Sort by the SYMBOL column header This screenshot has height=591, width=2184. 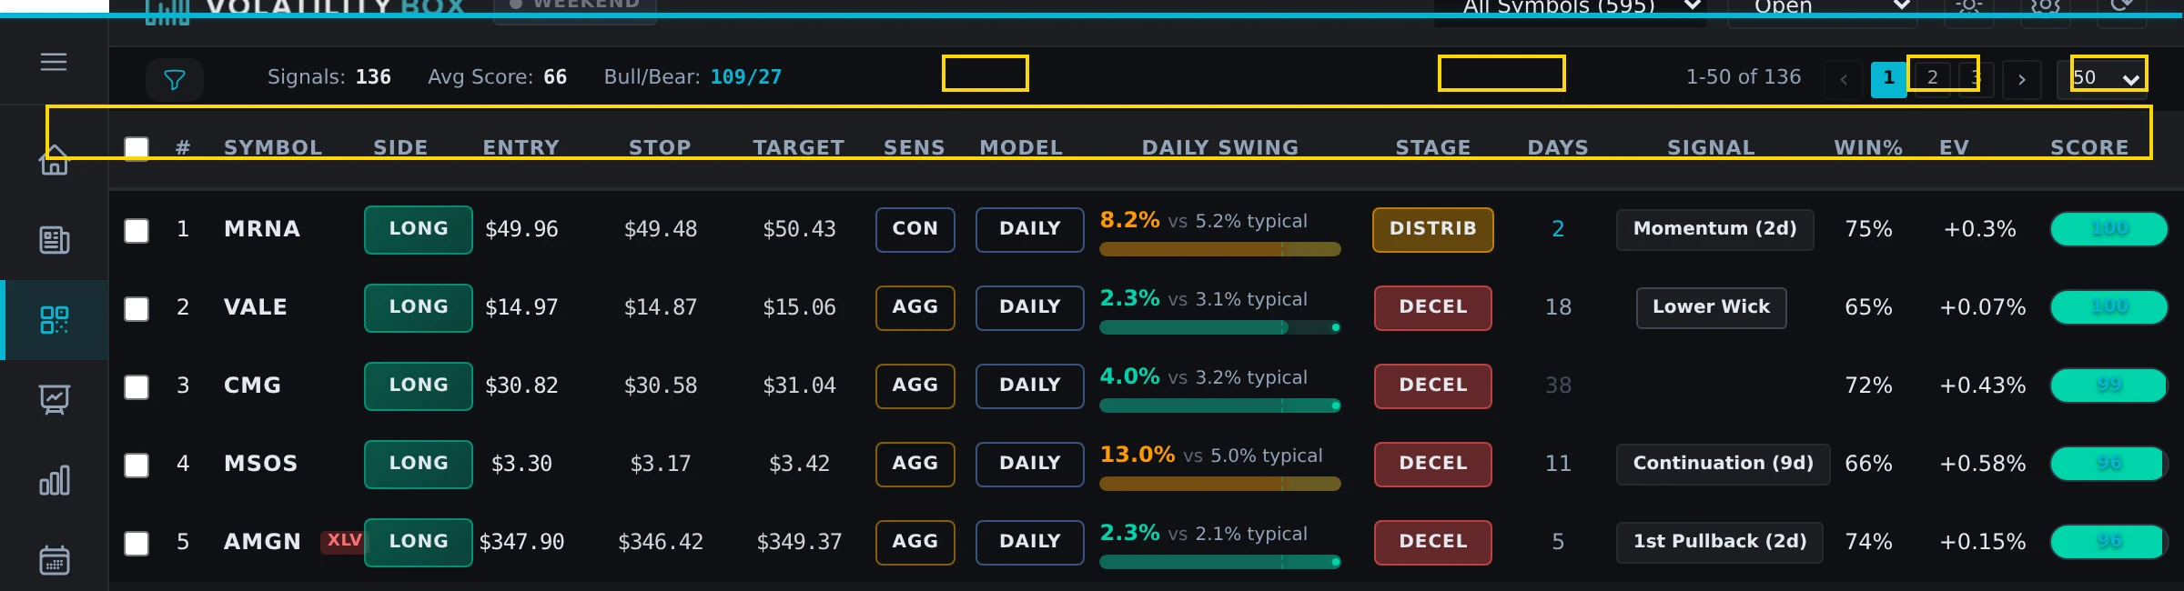273,147
